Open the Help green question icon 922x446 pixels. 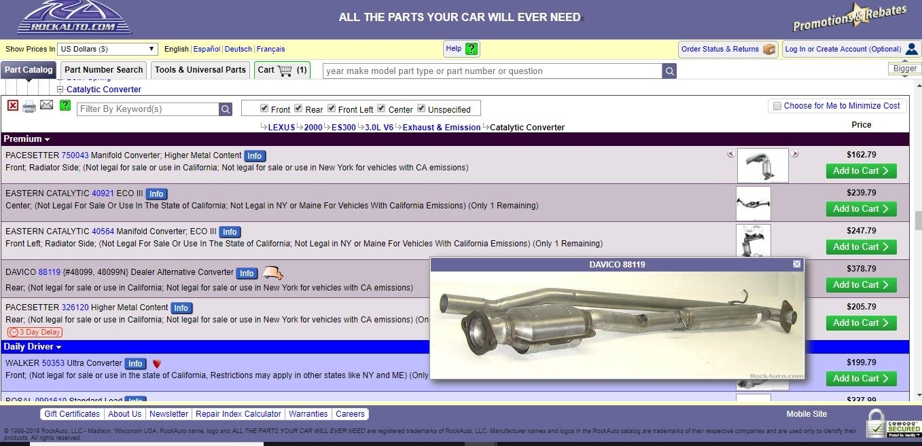[472, 49]
